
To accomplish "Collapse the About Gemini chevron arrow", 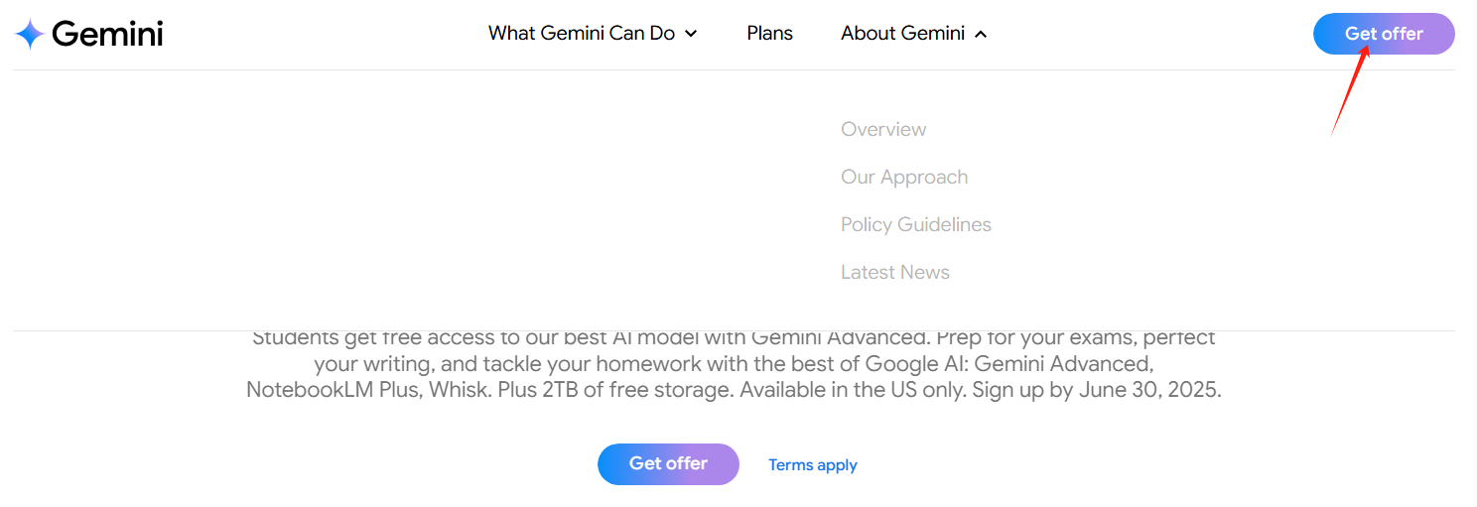I will coord(981,34).
